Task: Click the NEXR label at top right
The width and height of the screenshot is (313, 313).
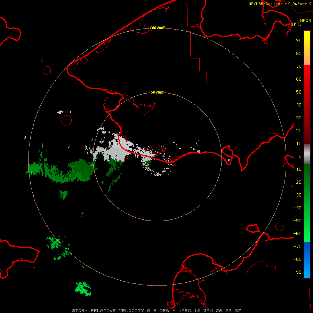Action: pyautogui.click(x=306, y=21)
